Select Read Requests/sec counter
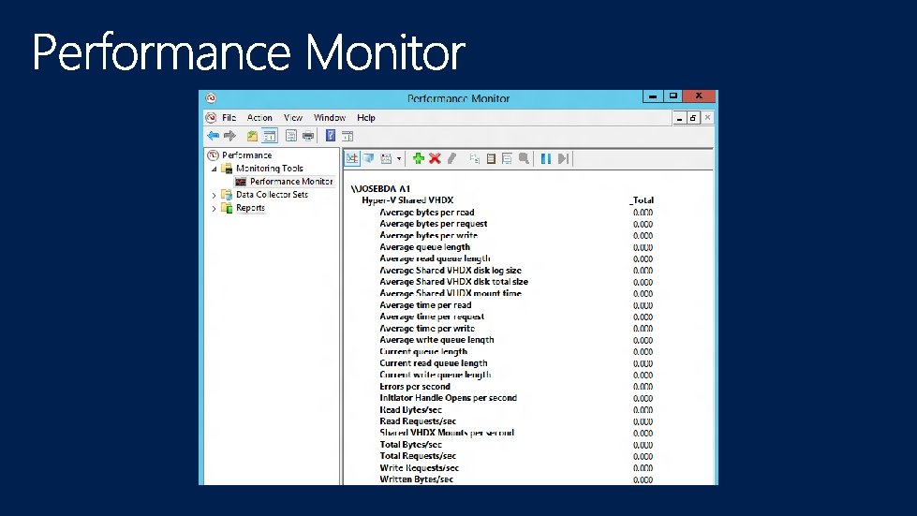917x516 pixels. 418,421
